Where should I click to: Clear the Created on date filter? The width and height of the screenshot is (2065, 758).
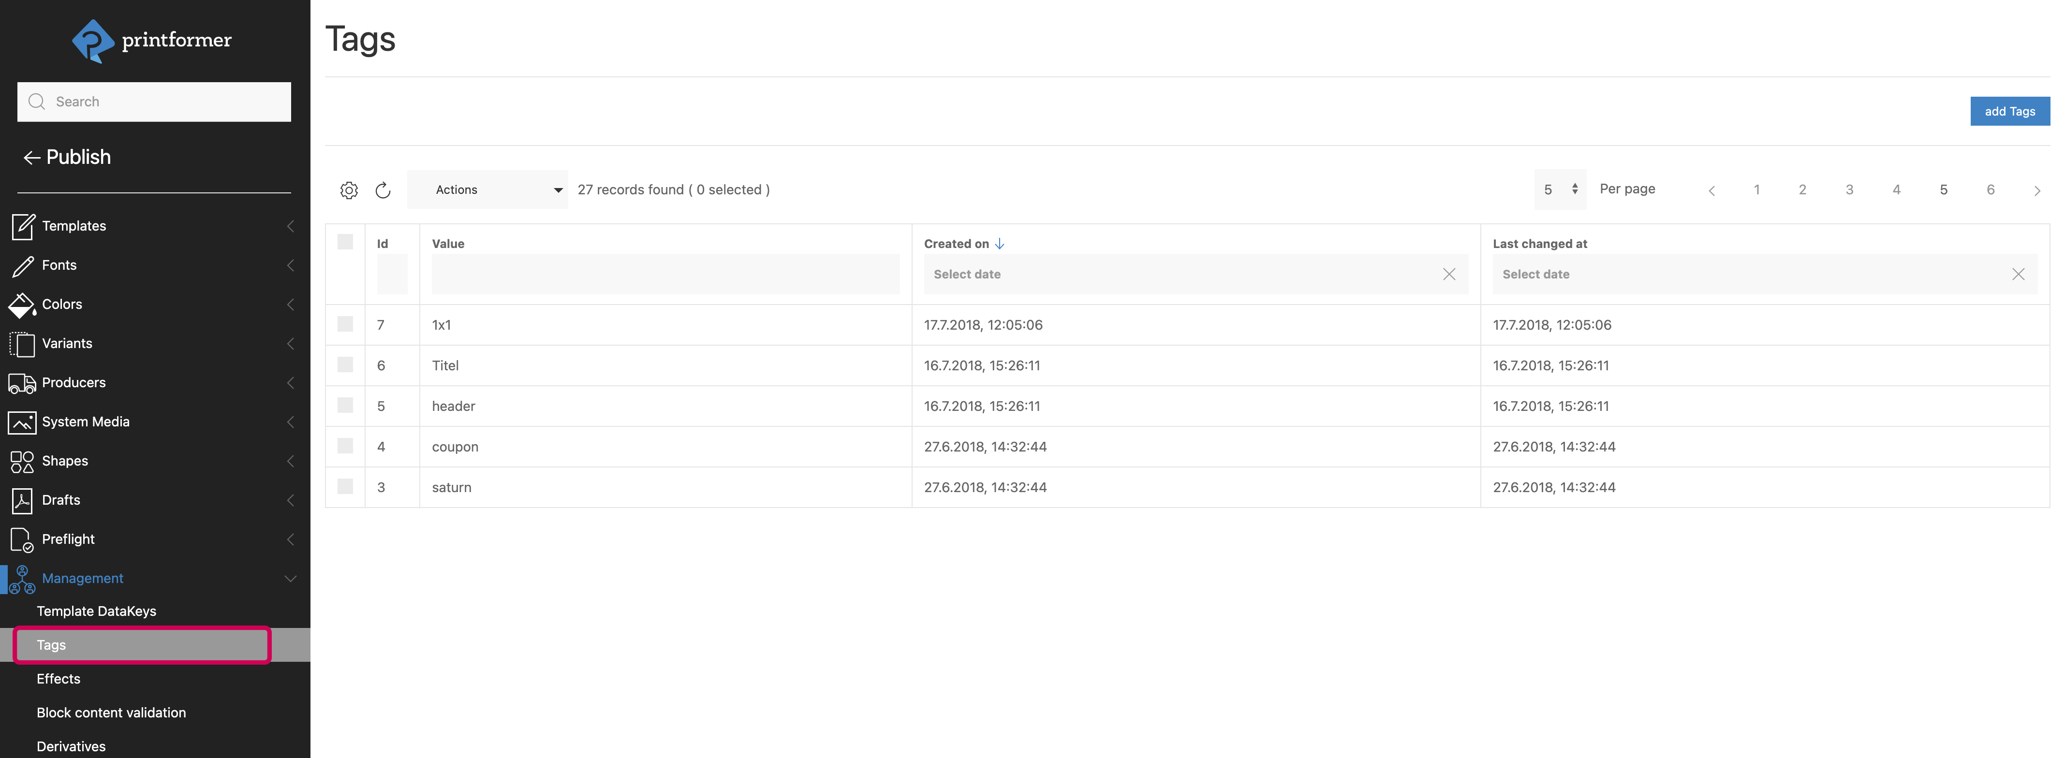point(1448,274)
